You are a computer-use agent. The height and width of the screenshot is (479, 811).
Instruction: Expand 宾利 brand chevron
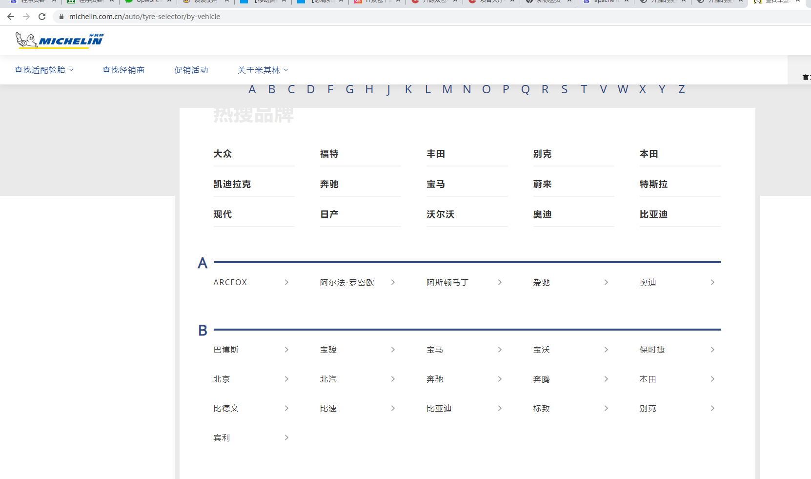coord(286,437)
